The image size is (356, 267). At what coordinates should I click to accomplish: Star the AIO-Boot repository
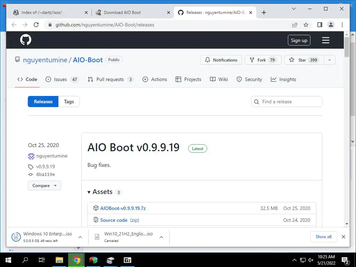tap(304, 60)
